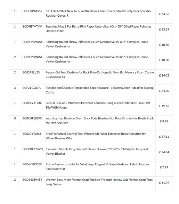Click ASIN B0DFBTVTVV
This screenshot has width=179, height=204.
(32, 27)
